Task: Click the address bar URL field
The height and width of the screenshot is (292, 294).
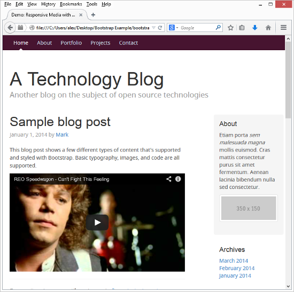Action: tap(93, 28)
